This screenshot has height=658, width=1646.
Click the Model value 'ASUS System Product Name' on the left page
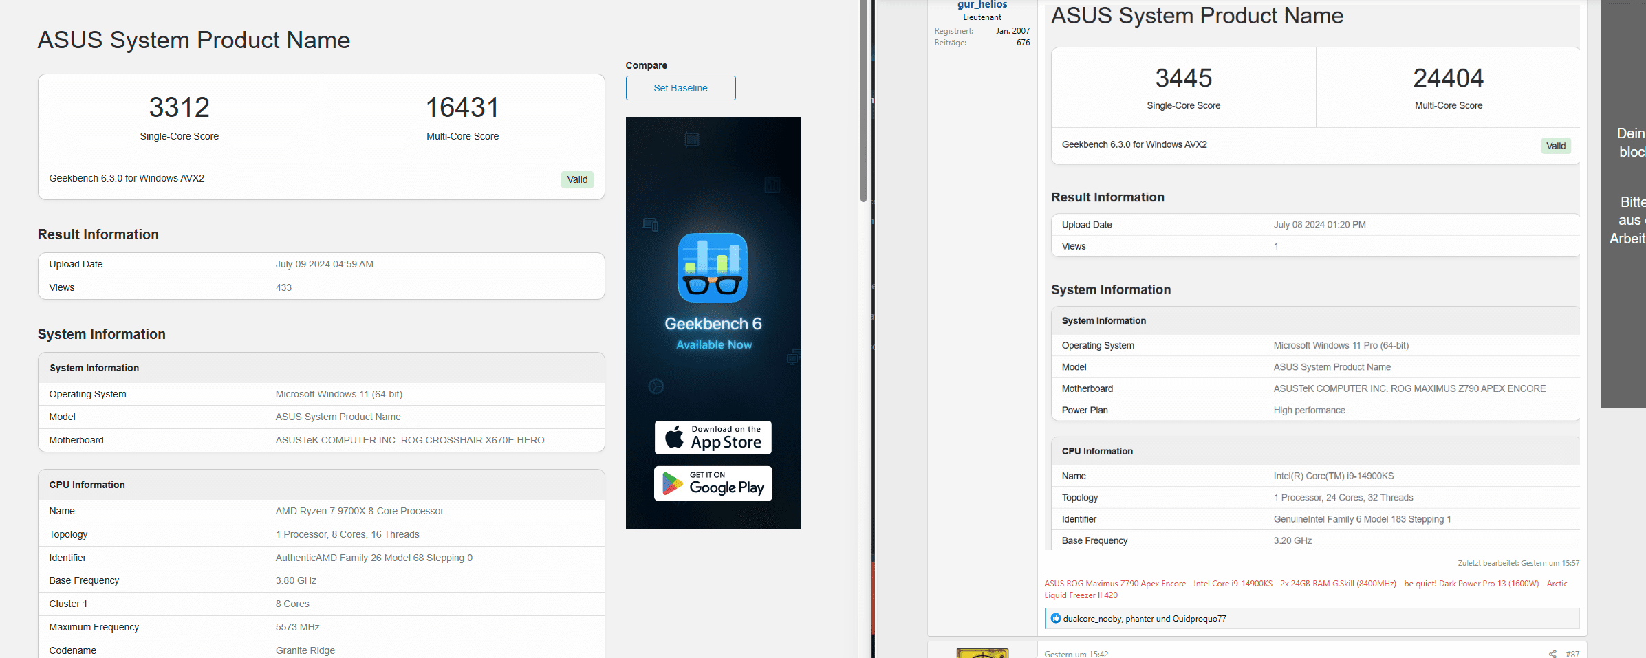click(338, 417)
